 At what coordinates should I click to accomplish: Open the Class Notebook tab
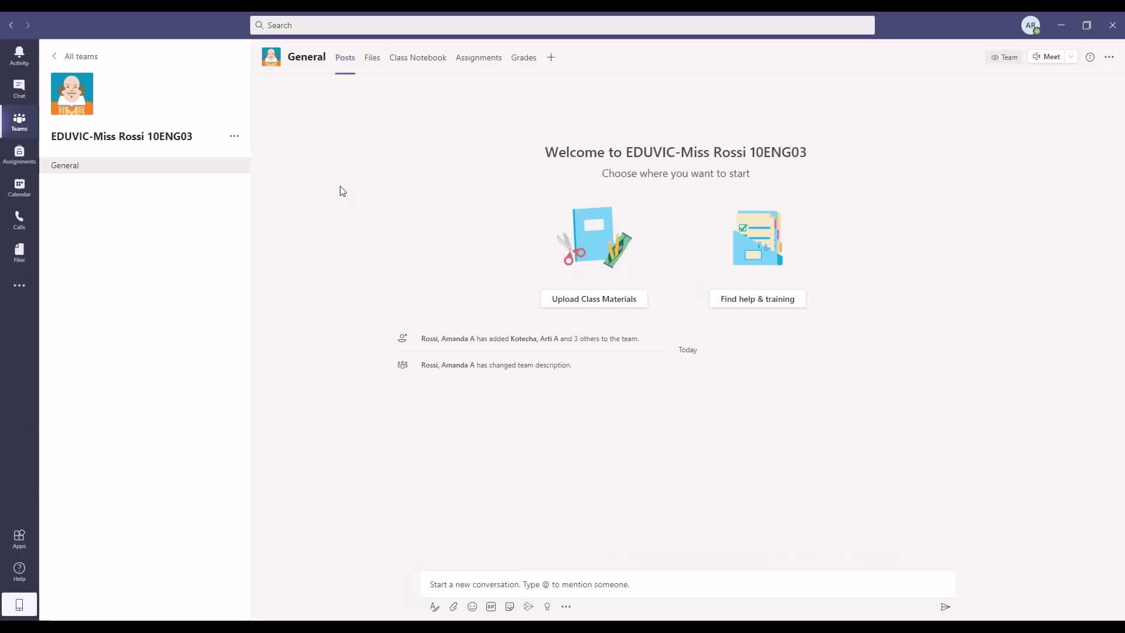click(418, 57)
